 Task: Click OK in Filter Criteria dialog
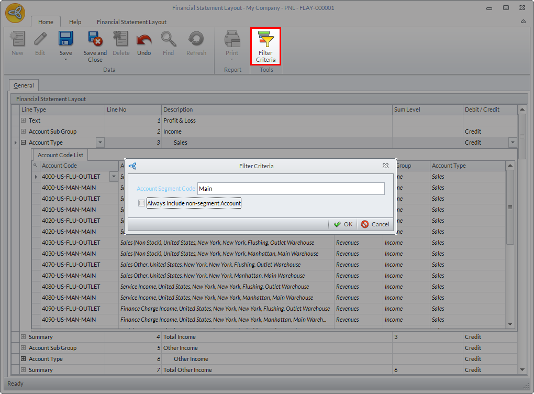pos(343,224)
